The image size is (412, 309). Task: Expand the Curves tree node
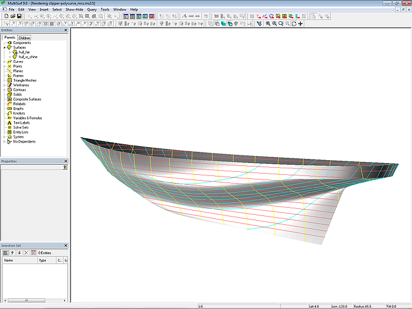(x=4, y=62)
